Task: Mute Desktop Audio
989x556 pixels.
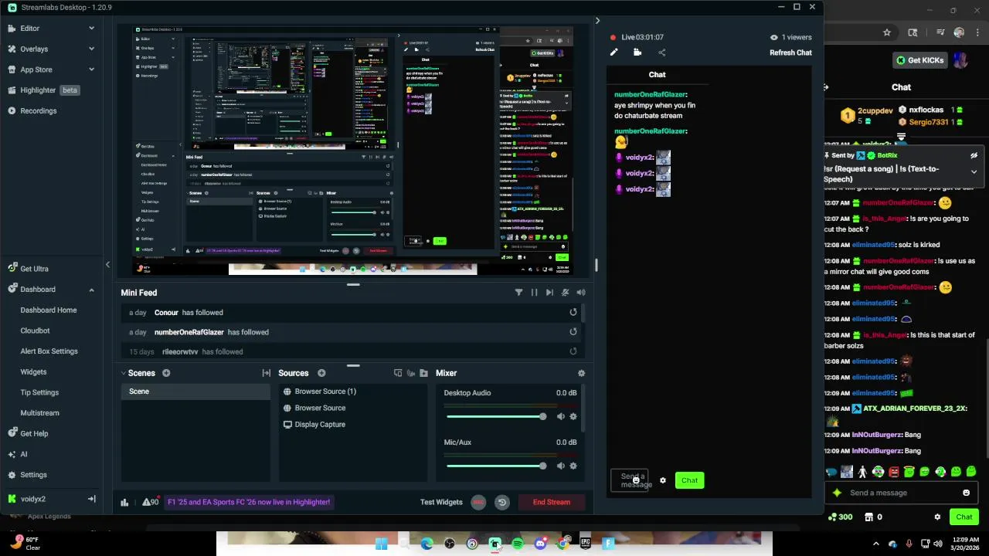Action: click(561, 417)
